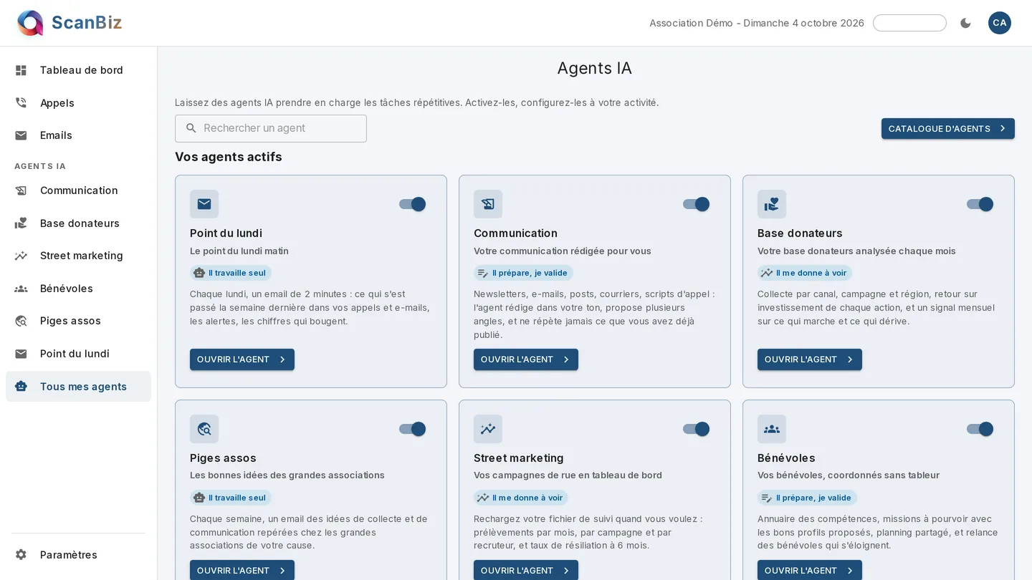
Task: Open the Piges assos agent from card
Action: point(242,570)
